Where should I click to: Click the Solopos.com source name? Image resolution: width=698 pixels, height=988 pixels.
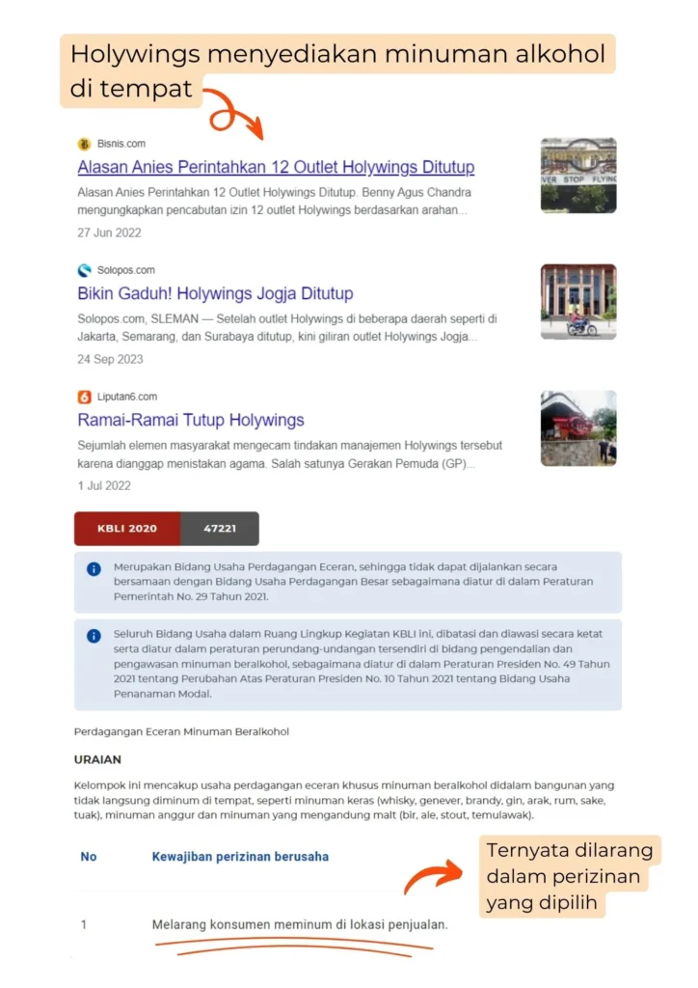click(126, 270)
